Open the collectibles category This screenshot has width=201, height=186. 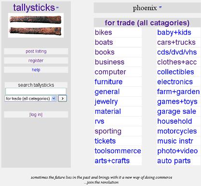(175, 72)
